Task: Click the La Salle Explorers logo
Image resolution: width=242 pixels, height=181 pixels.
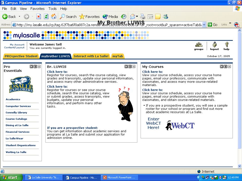Action: tap(21, 84)
